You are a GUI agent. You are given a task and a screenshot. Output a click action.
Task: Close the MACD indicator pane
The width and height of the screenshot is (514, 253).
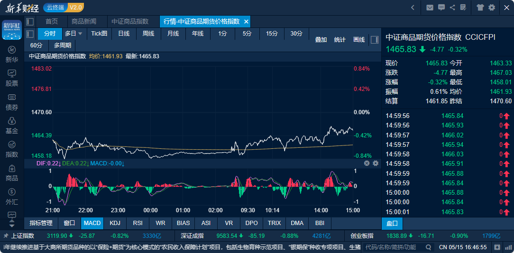(x=367, y=163)
